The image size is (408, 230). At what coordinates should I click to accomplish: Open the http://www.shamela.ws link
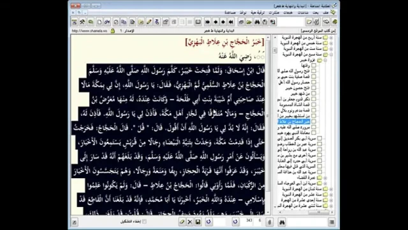pos(90,31)
